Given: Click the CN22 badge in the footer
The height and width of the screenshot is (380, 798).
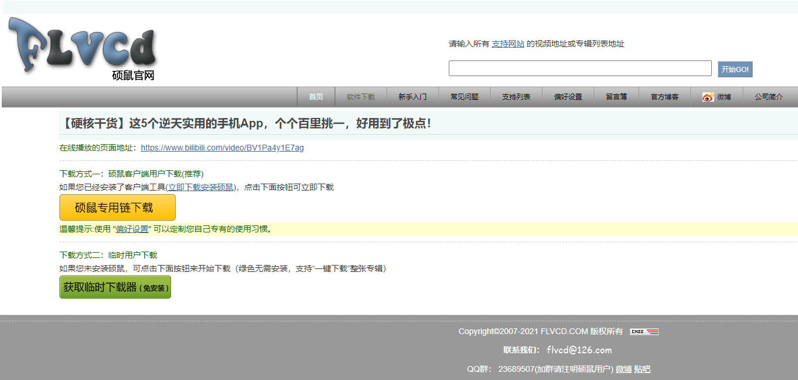Looking at the screenshot, I should click(637, 331).
